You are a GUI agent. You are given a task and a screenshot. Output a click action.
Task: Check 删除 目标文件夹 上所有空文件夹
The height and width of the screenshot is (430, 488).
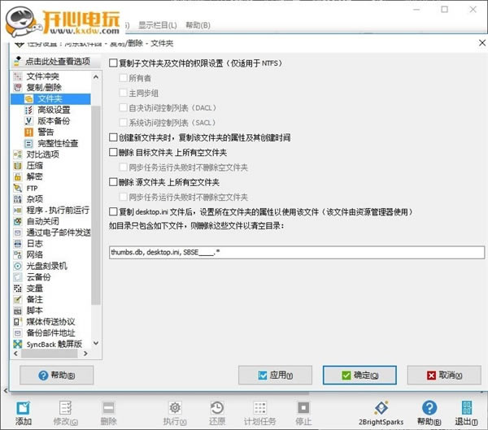[113, 152]
